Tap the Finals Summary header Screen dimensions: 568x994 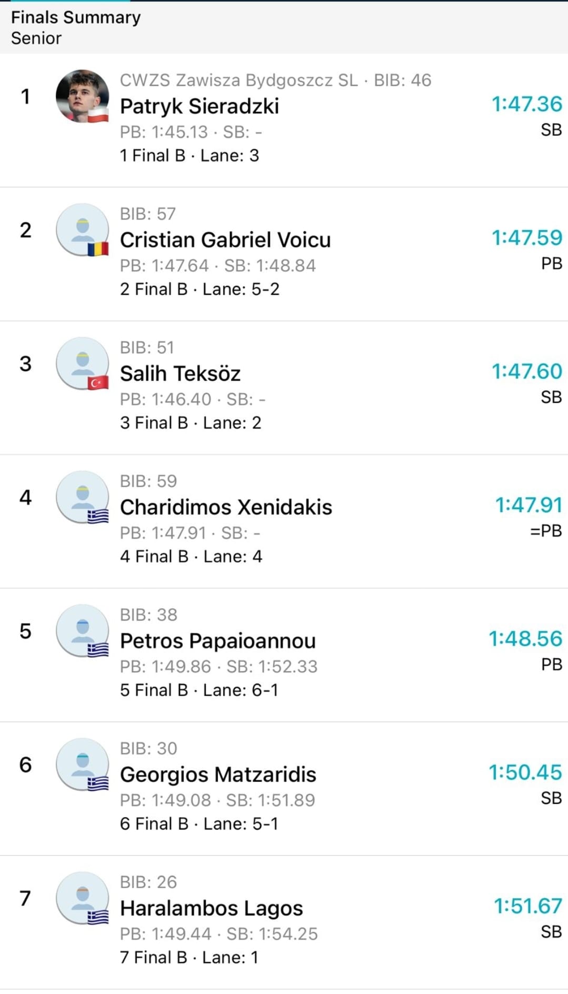pyautogui.click(x=76, y=17)
